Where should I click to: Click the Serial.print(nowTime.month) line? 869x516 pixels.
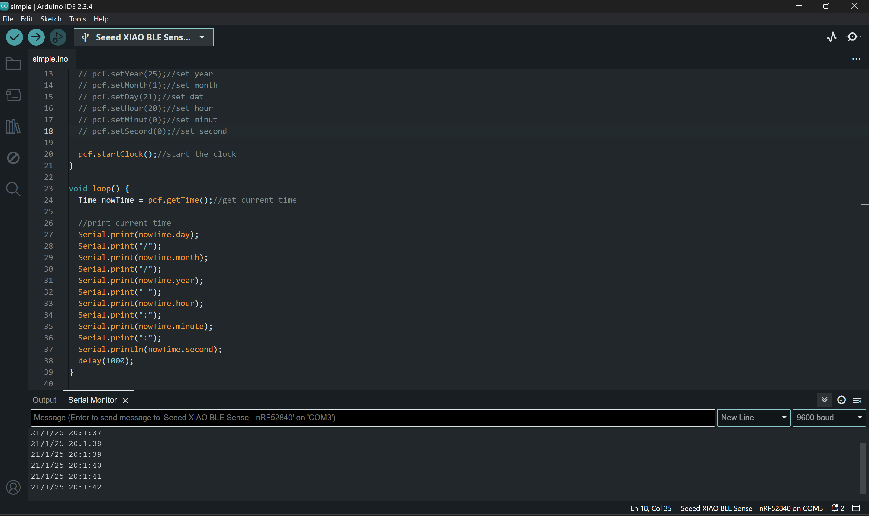click(143, 257)
